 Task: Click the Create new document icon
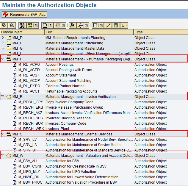click(x=95, y=26)
